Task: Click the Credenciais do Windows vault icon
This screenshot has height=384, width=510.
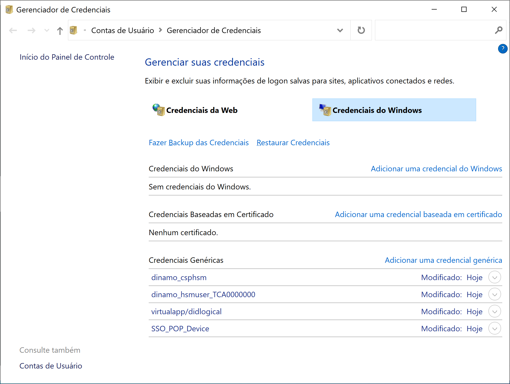Action: pos(325,110)
